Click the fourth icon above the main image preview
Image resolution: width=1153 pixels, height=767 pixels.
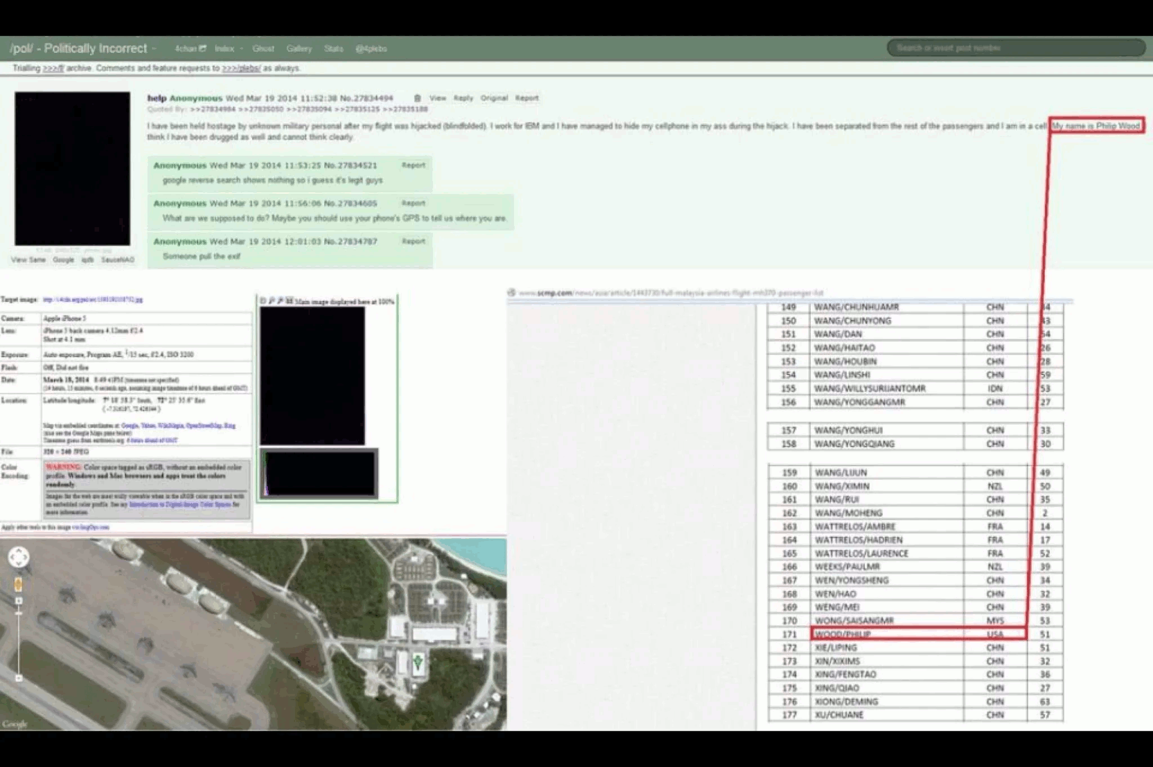coord(289,301)
